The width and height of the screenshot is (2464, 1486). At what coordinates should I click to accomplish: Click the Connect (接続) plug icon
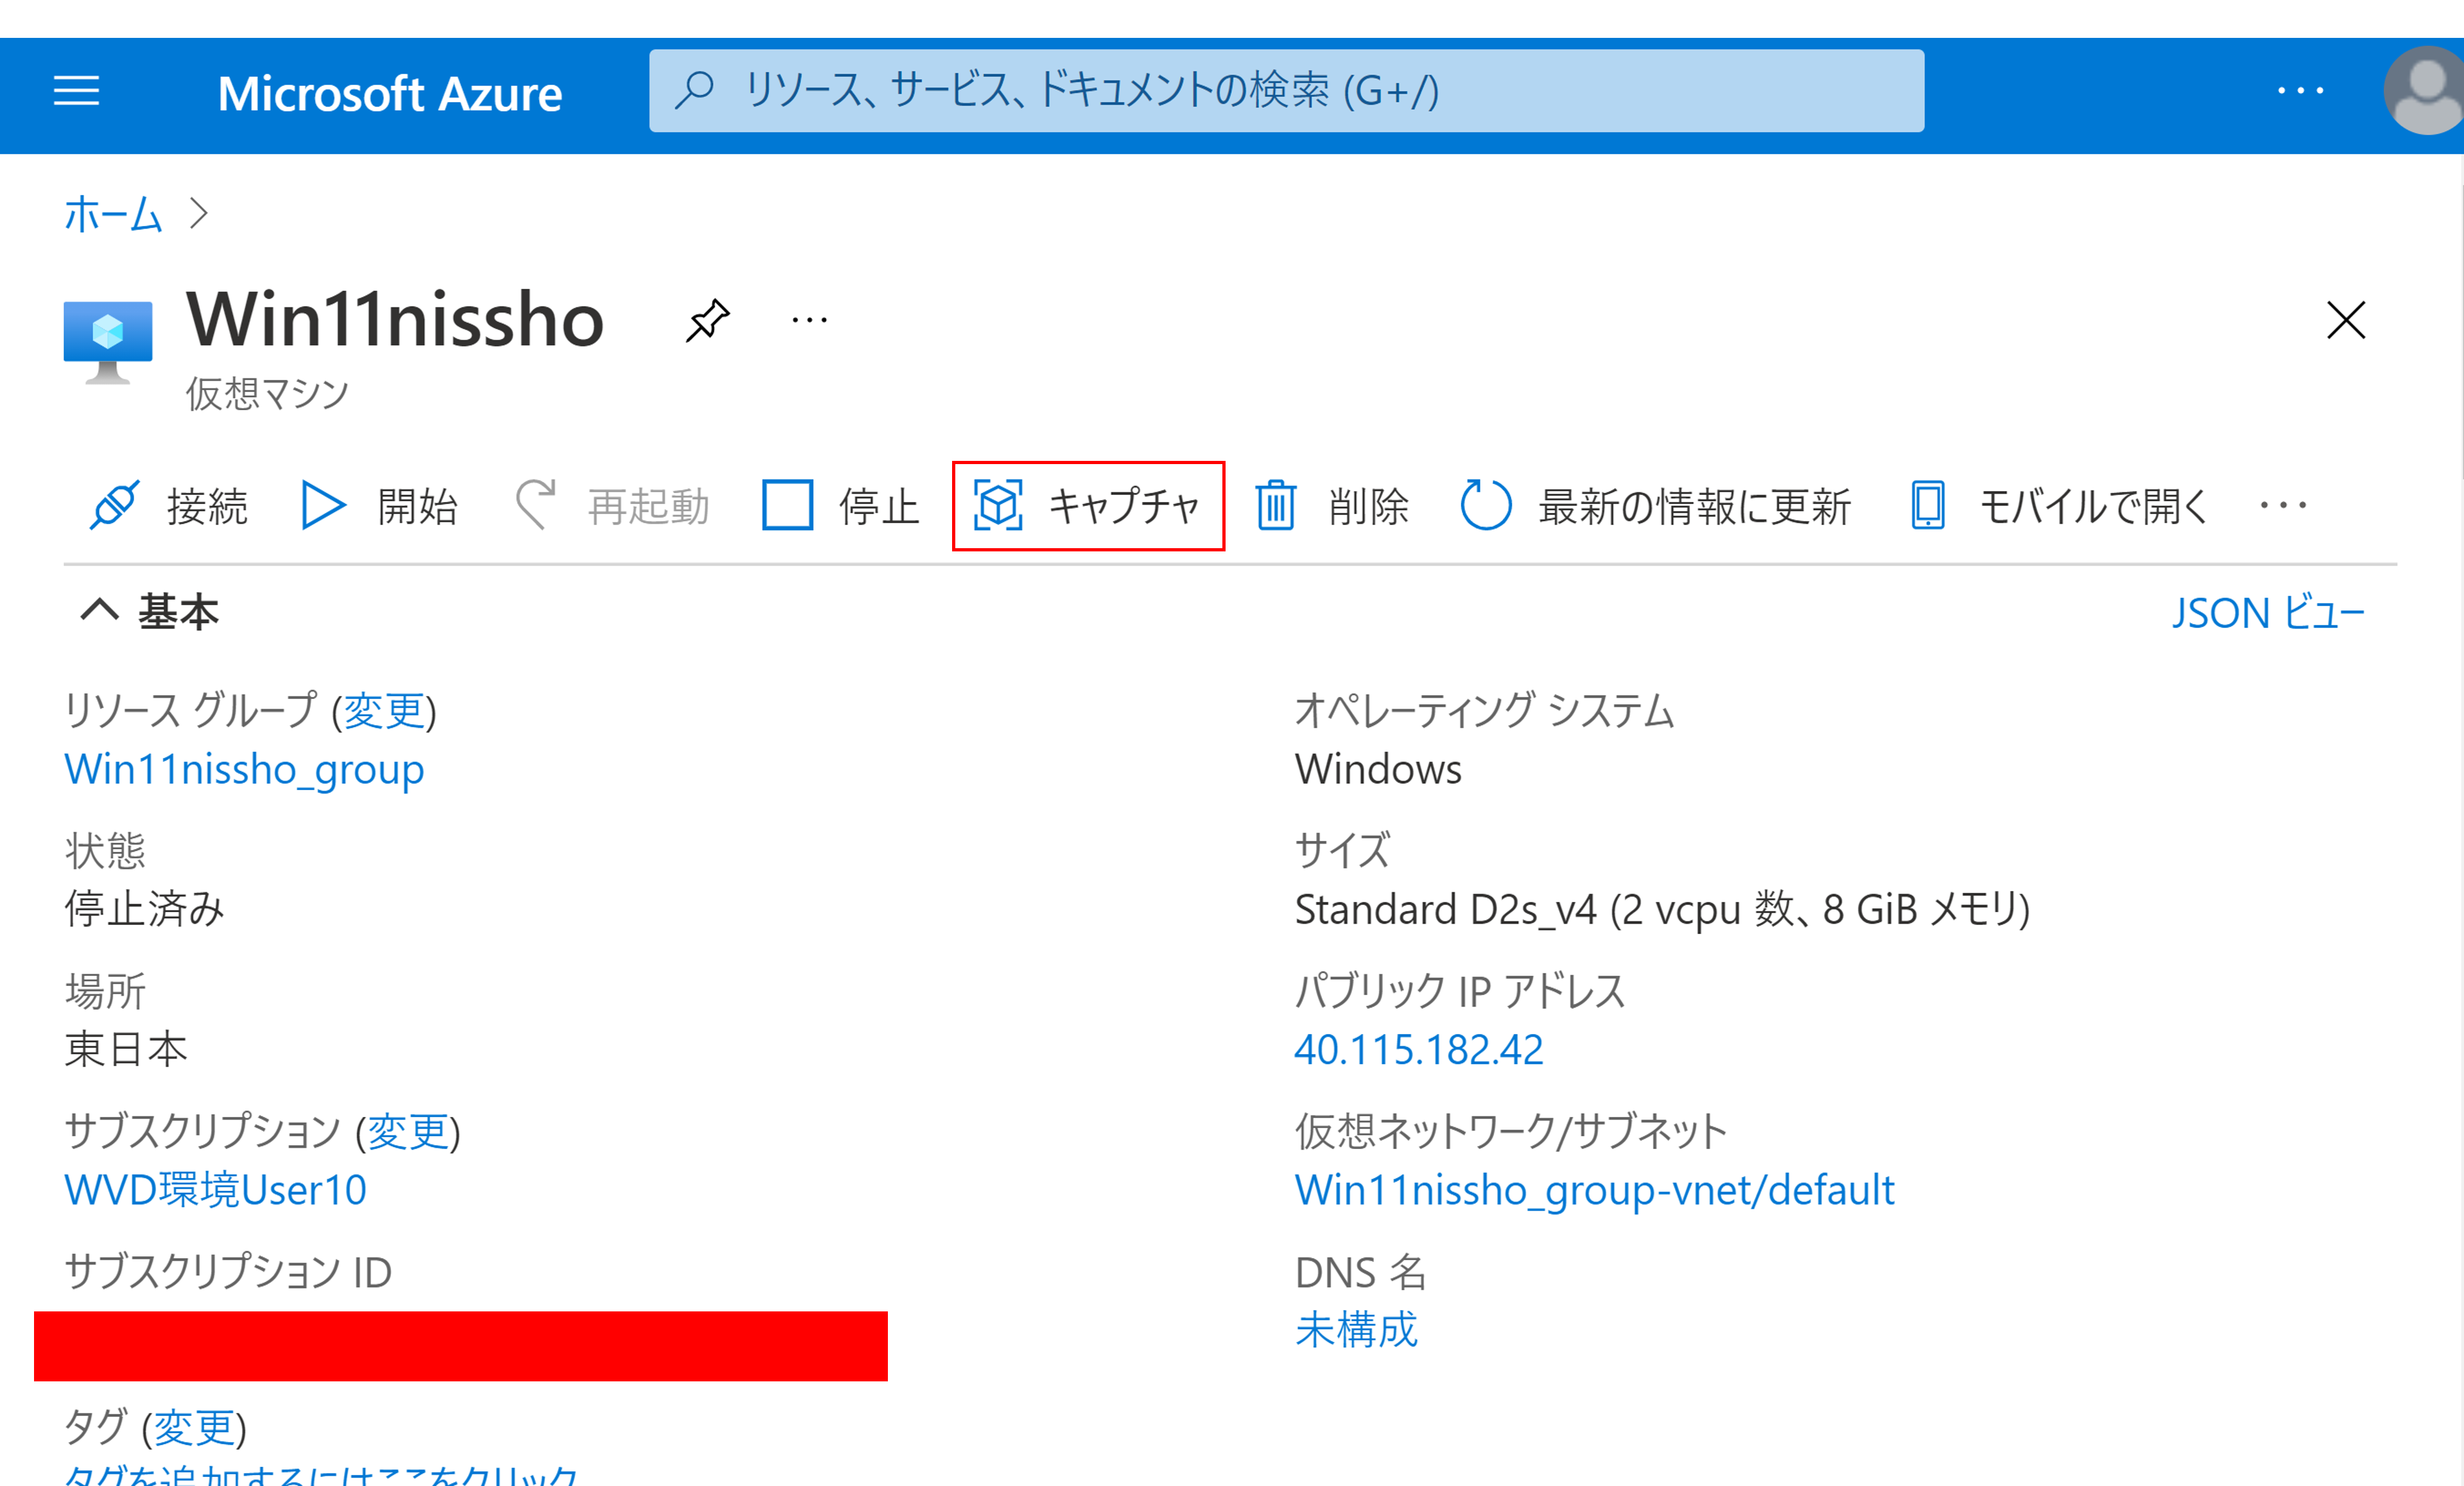[x=114, y=505]
